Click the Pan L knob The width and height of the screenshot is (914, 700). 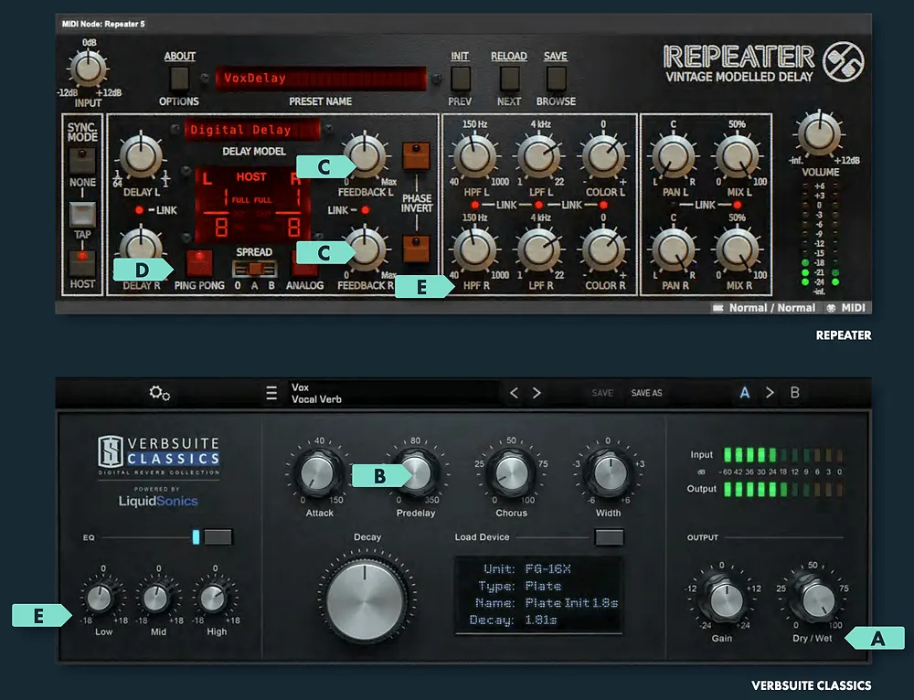pyautogui.click(x=674, y=156)
